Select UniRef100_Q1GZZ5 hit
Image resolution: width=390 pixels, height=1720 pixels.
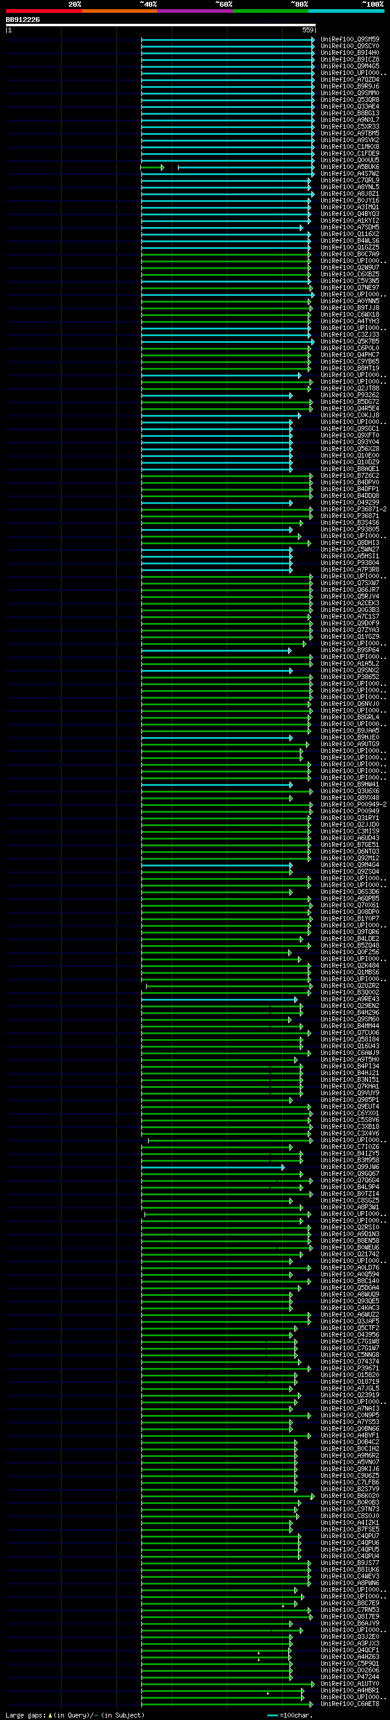[x=350, y=248]
